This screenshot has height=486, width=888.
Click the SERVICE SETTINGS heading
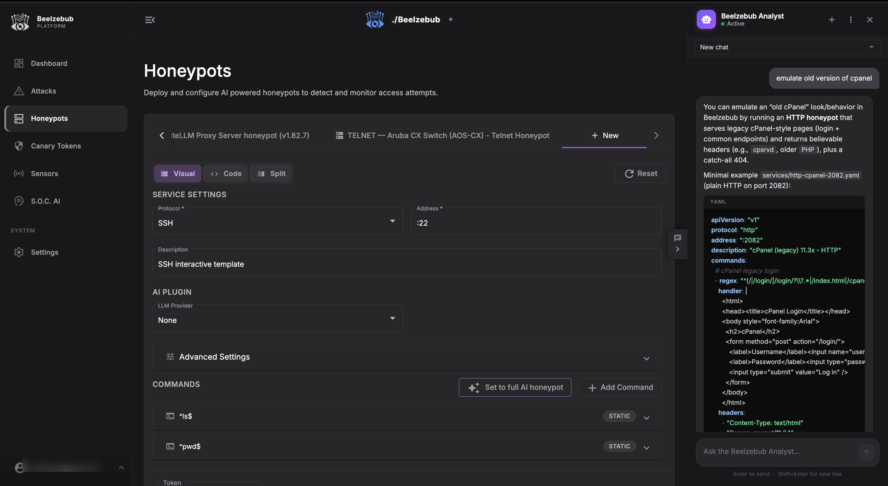pyautogui.click(x=190, y=195)
